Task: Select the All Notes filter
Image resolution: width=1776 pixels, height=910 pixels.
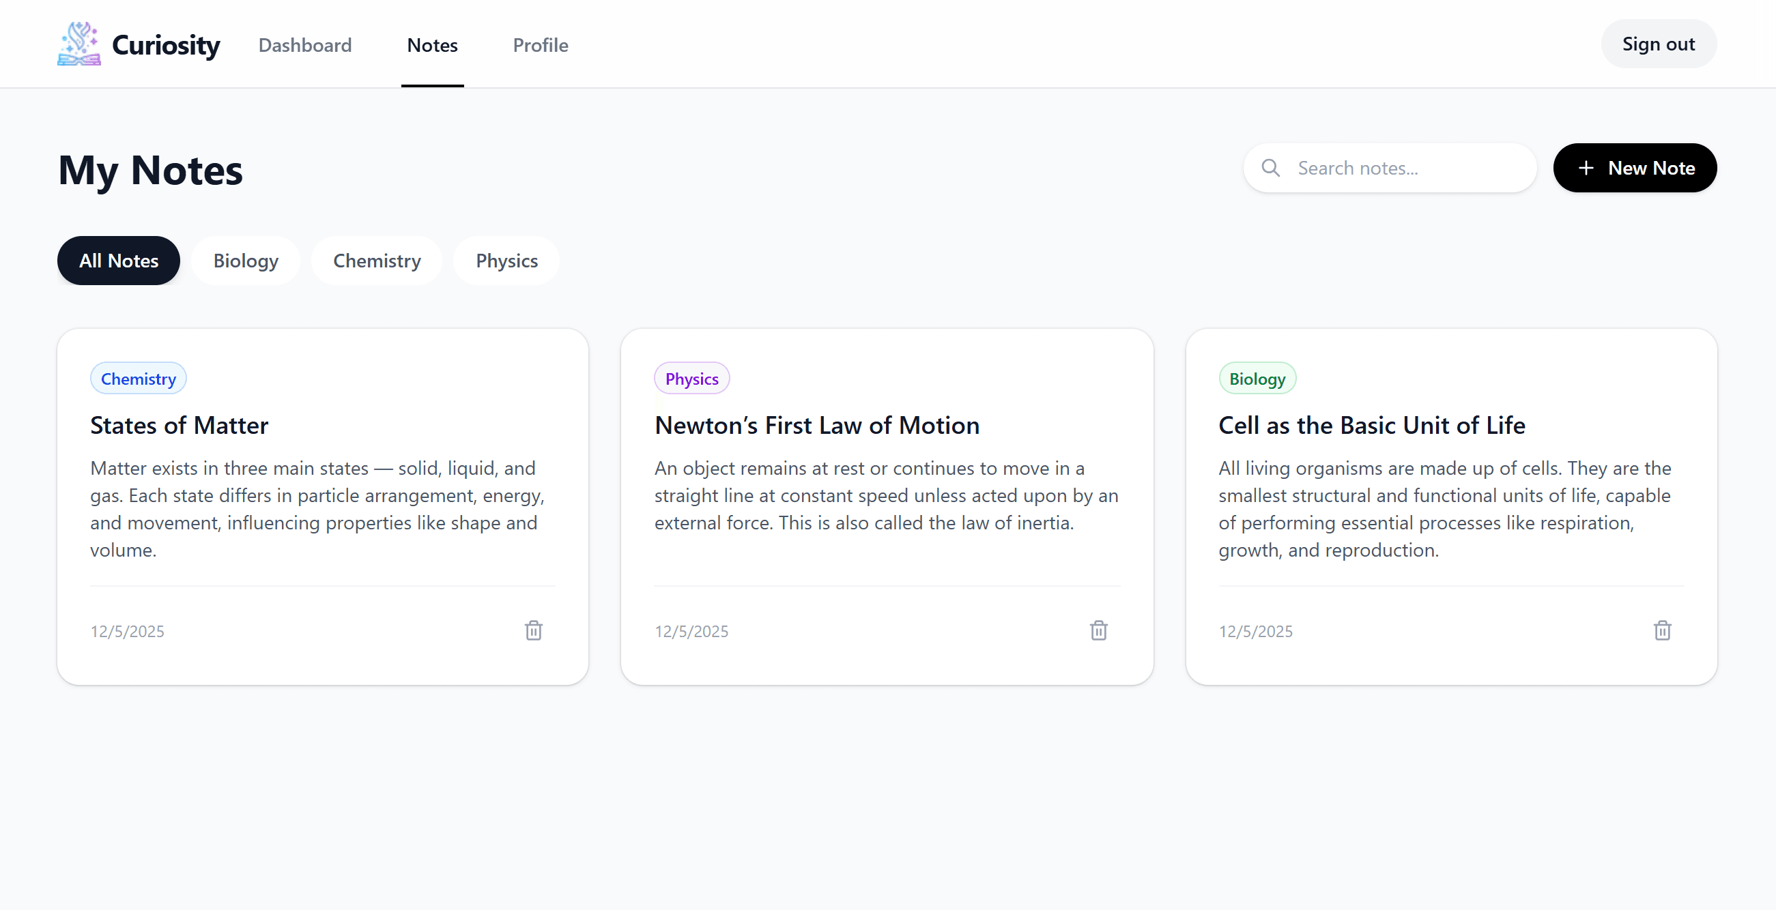Action: (119, 261)
